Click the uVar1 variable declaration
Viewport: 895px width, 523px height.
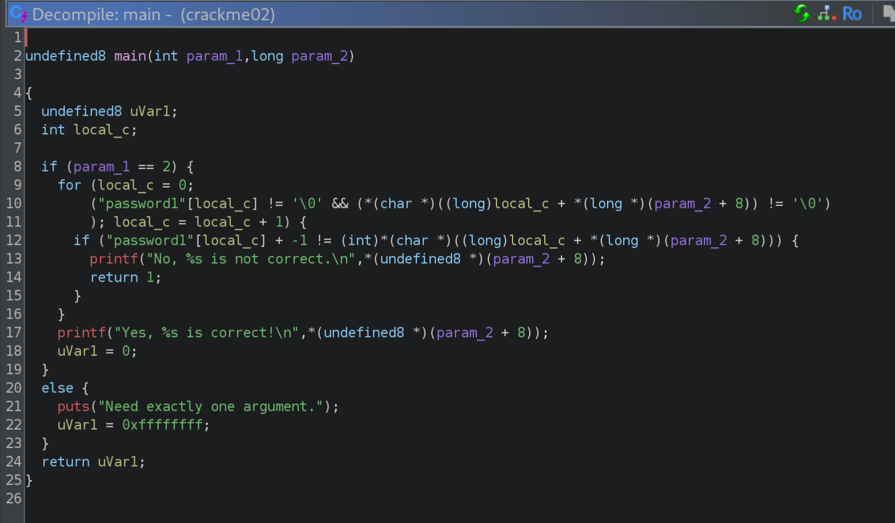(150, 111)
